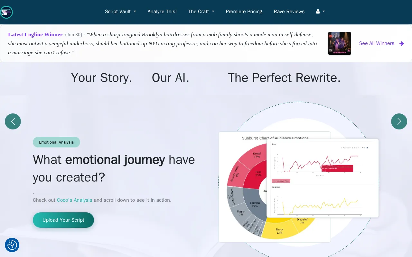The width and height of the screenshot is (412, 257).
Task: Expand the Script Vault dropdown
Action: 120,12
